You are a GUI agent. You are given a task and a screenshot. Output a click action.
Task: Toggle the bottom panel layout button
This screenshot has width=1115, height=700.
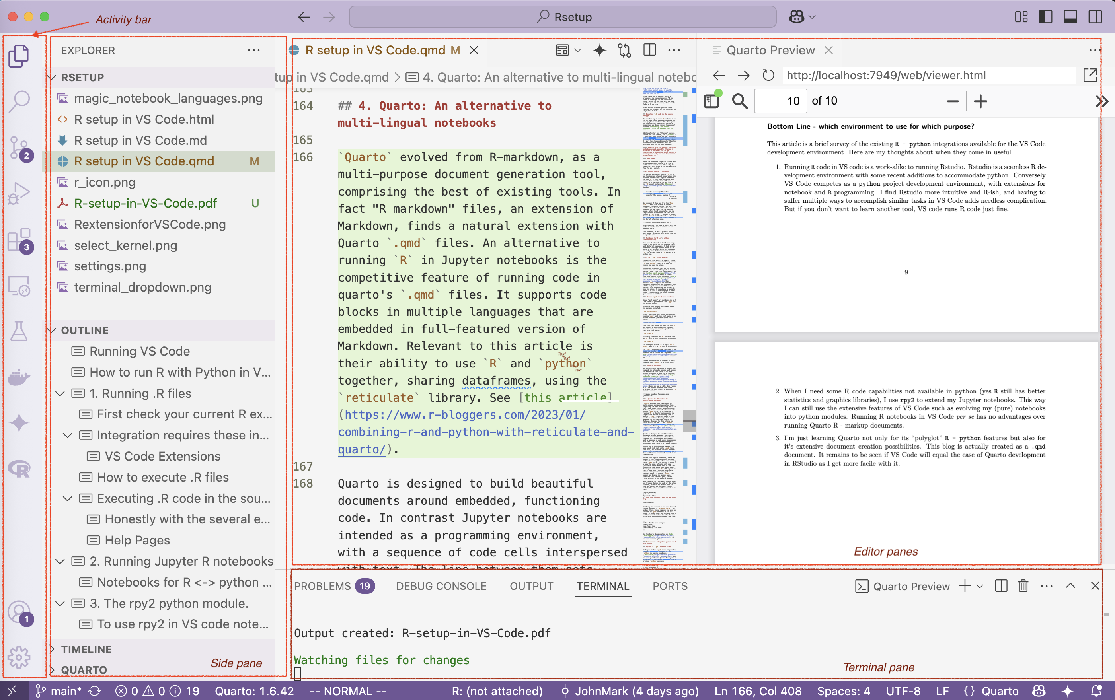[x=1070, y=17]
